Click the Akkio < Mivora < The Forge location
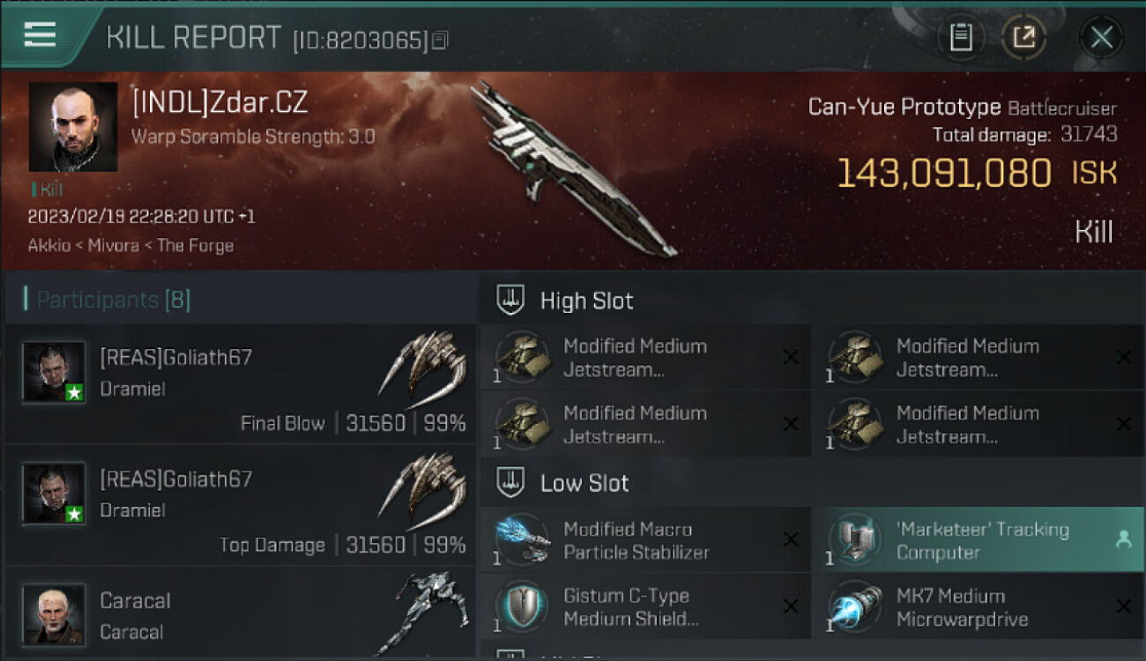This screenshot has width=1146, height=661. pyautogui.click(x=130, y=245)
